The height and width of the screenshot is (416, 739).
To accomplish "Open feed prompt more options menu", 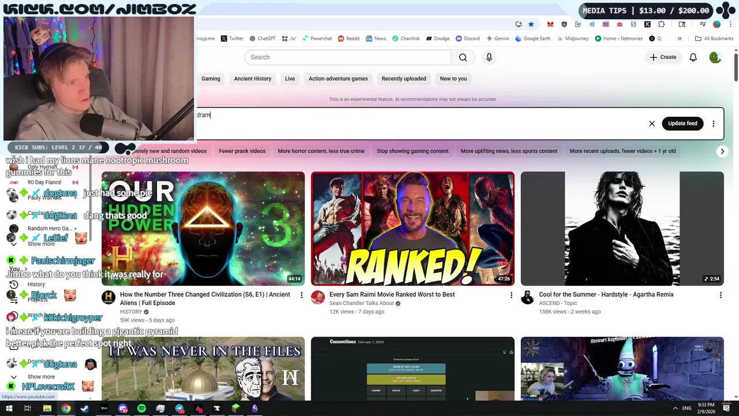I will [714, 124].
